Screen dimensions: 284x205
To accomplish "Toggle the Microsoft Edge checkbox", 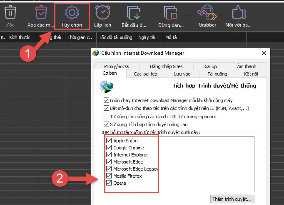I will [x=110, y=162].
